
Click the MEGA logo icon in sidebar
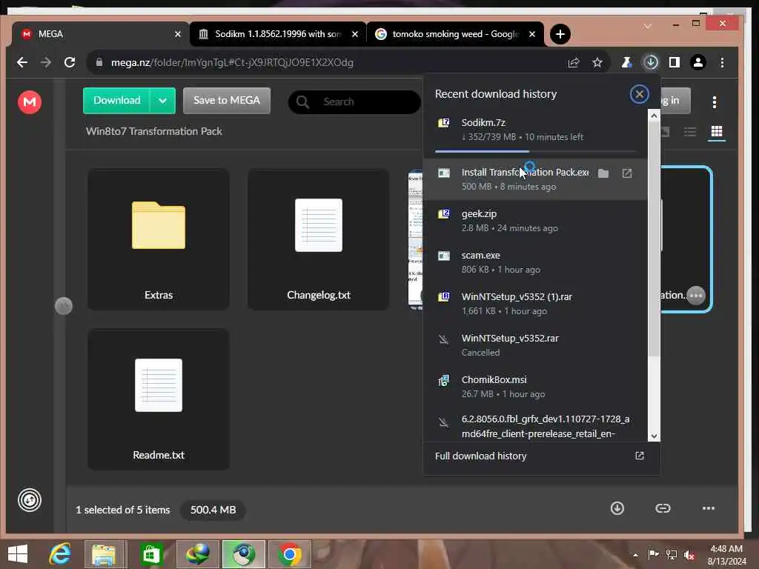[x=30, y=102]
